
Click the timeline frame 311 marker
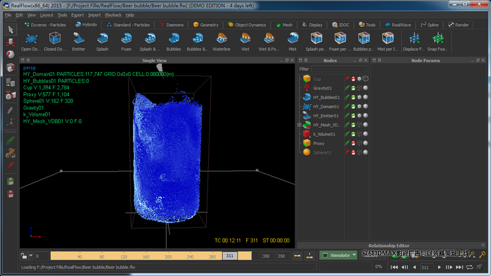point(230,256)
